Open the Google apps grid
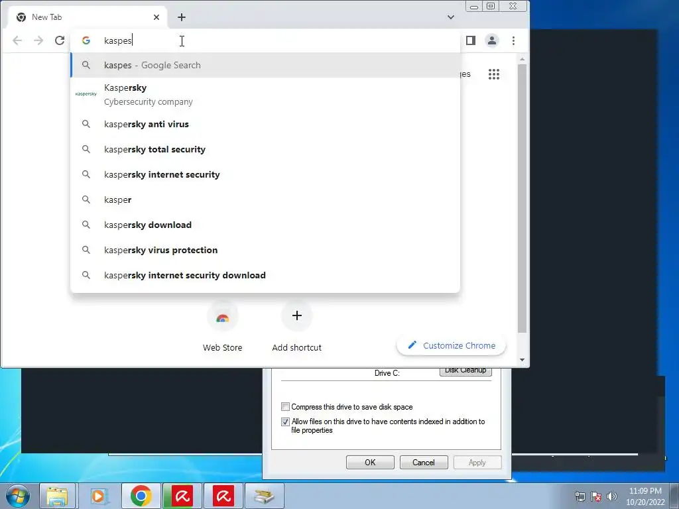 pos(493,74)
